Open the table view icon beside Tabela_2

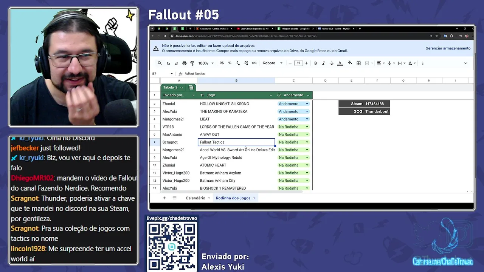coord(191,87)
